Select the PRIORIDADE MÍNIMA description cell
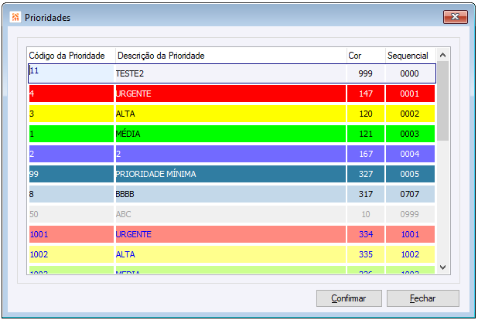The width and height of the screenshot is (478, 320). click(230, 174)
